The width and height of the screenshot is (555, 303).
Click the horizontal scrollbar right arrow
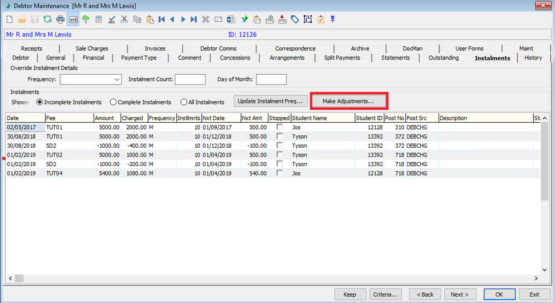(536, 278)
